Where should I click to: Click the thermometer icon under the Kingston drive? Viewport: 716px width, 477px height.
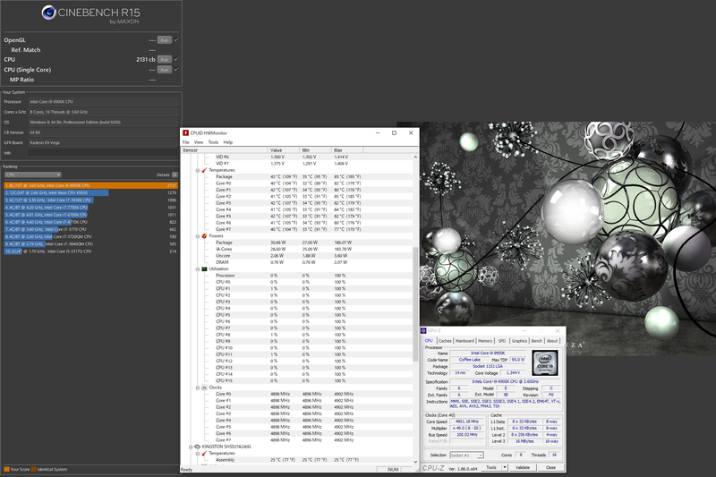click(x=204, y=453)
